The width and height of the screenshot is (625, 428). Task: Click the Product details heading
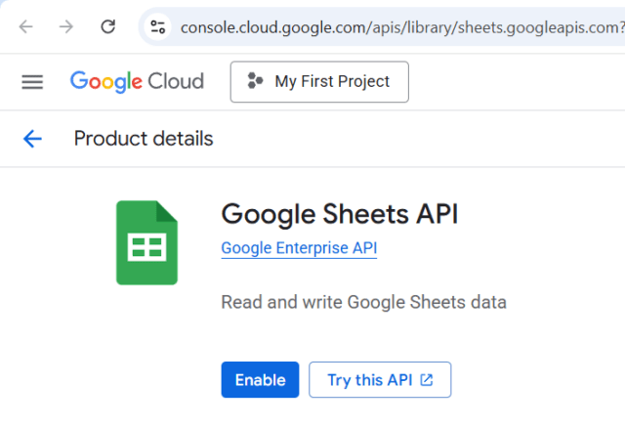pyautogui.click(x=144, y=139)
